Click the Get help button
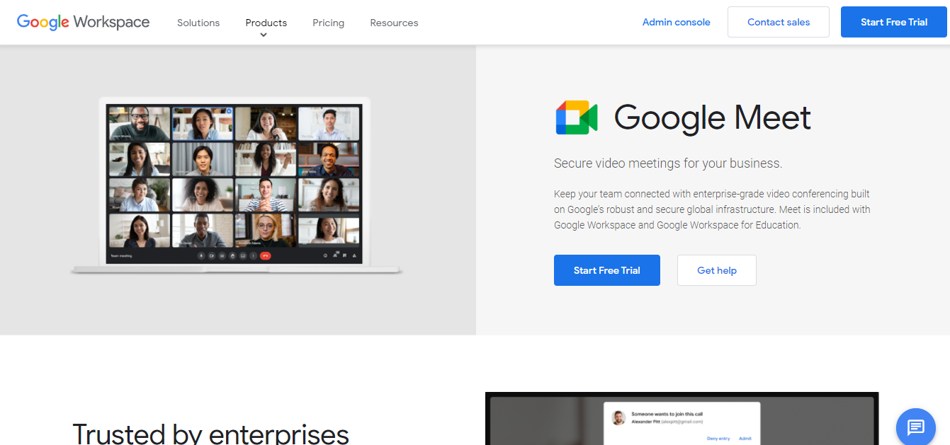 717,270
